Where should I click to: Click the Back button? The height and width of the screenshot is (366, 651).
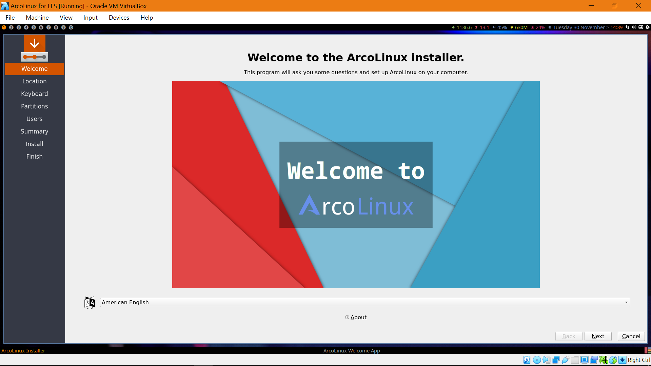point(569,336)
